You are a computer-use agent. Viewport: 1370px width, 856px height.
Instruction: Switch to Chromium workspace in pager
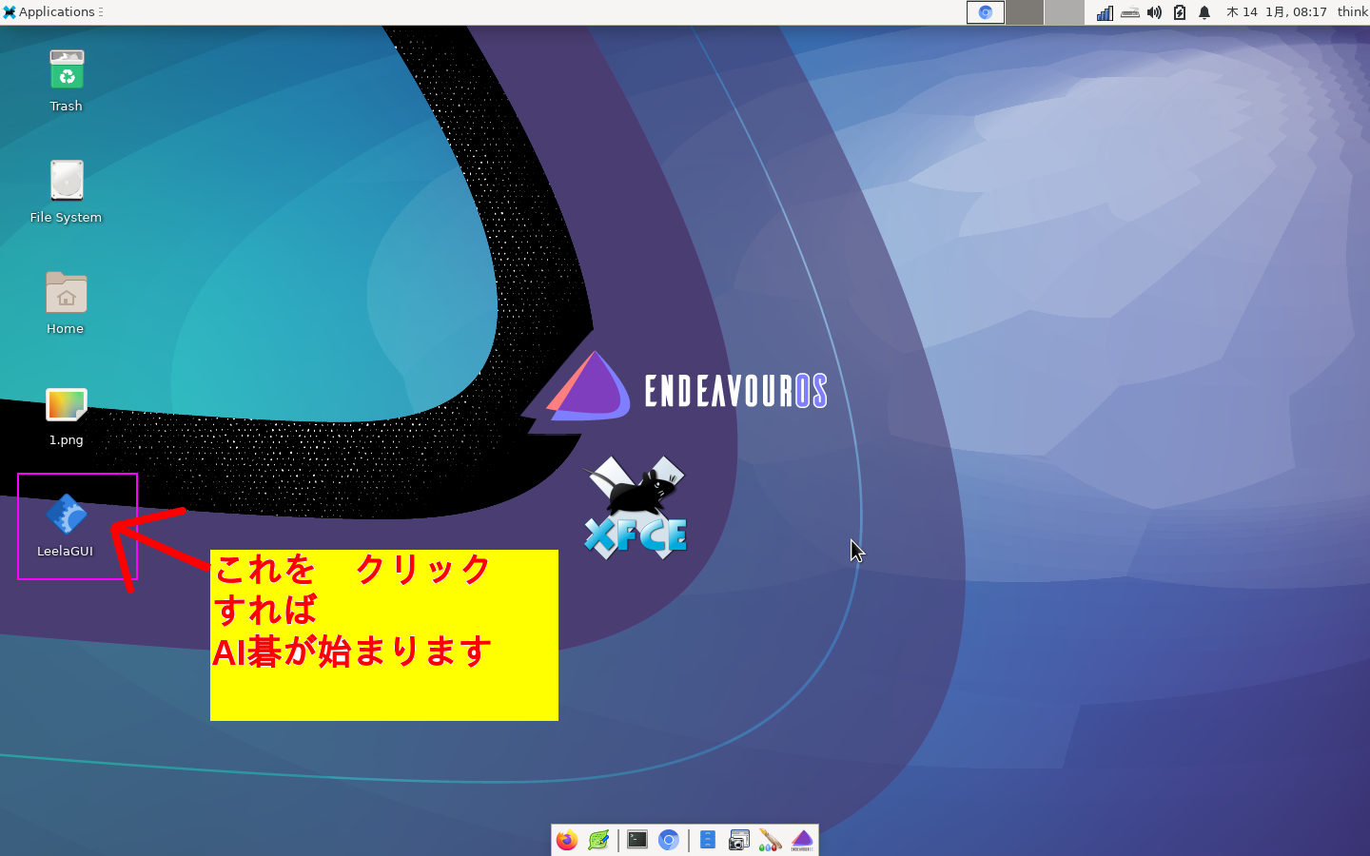point(986,12)
